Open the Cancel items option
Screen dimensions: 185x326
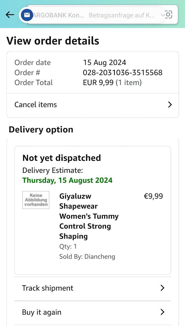click(x=93, y=105)
